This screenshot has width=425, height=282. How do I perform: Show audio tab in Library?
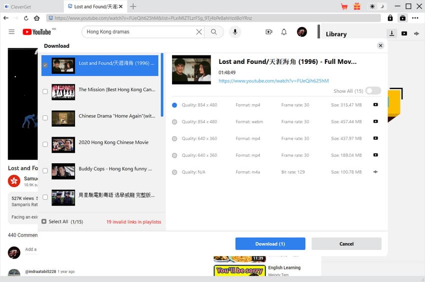coord(416,33)
